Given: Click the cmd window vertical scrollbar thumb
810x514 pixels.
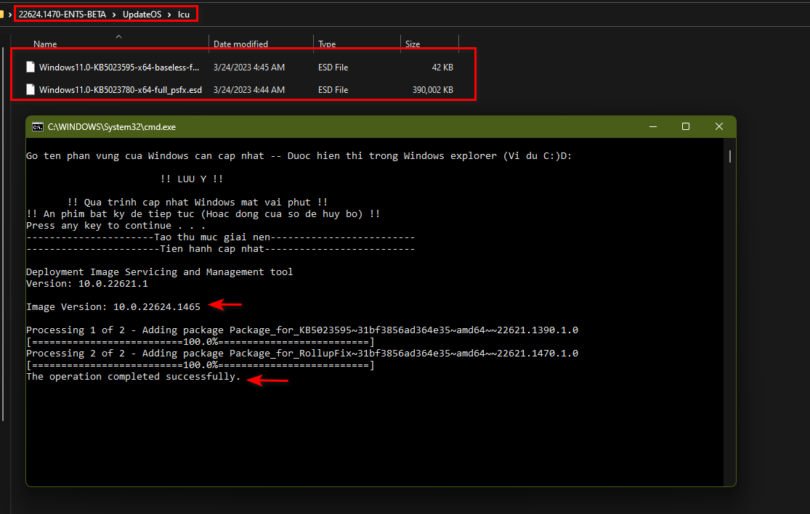Looking at the screenshot, I should [x=729, y=156].
